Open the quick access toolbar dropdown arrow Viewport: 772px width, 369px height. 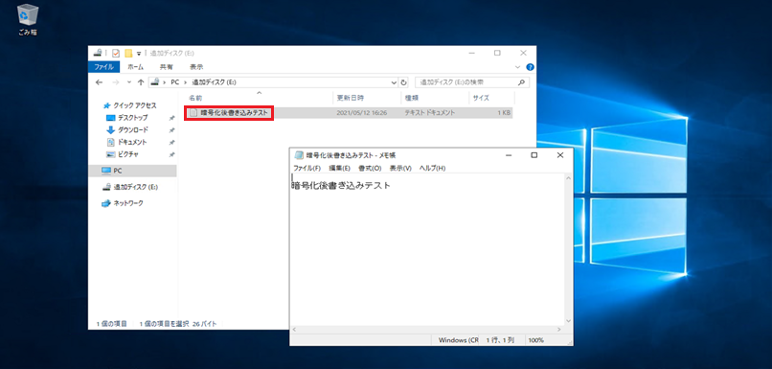tap(139, 53)
